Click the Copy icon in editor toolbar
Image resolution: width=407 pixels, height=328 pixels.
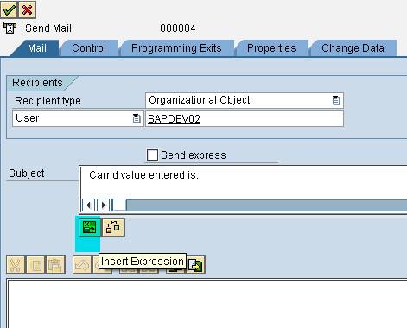pos(35,265)
